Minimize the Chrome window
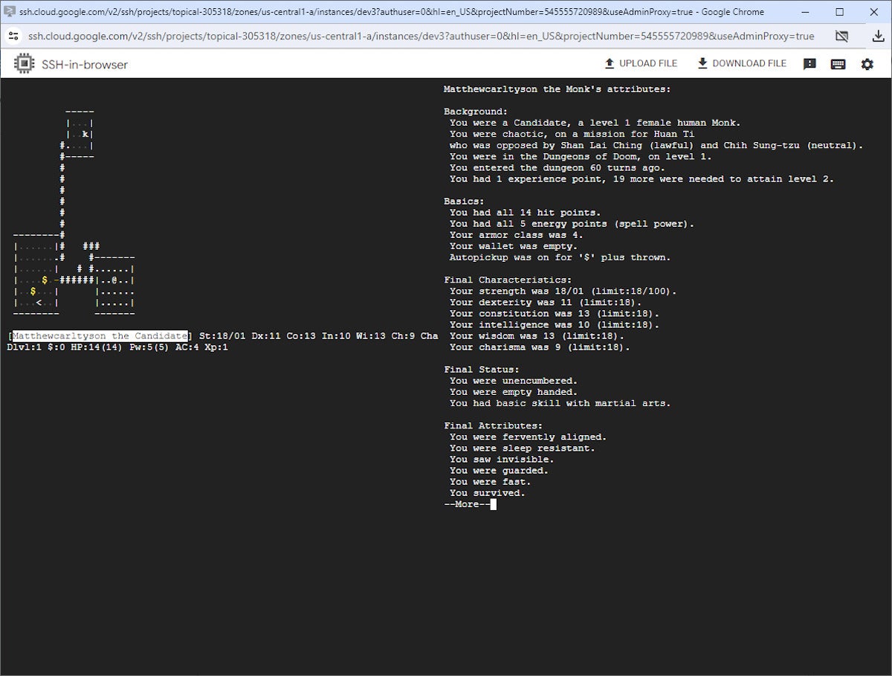Screen dimensions: 892x676 (x=805, y=12)
